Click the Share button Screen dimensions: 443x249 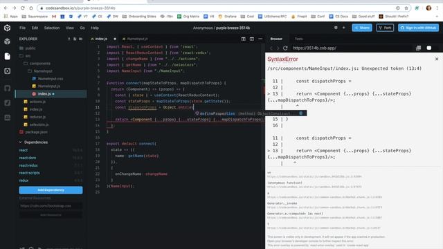362,28
